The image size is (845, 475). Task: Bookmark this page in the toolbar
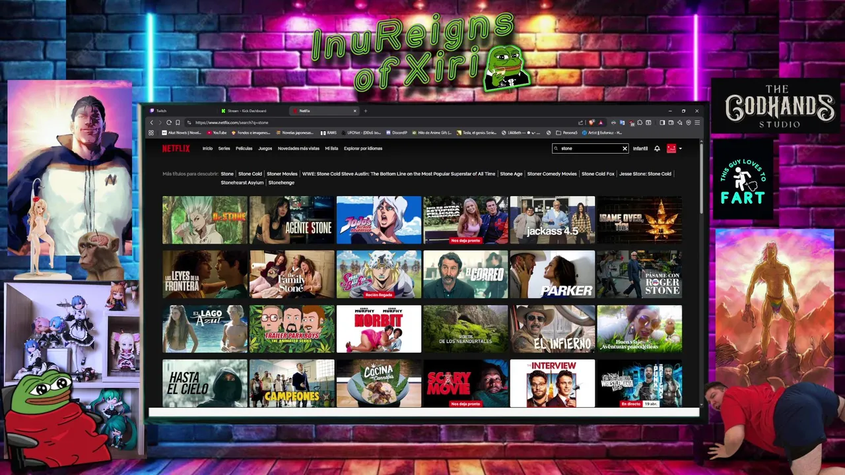[178, 123]
